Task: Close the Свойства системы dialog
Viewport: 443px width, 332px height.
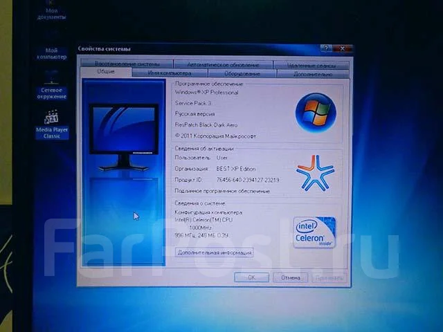Action: (x=342, y=48)
